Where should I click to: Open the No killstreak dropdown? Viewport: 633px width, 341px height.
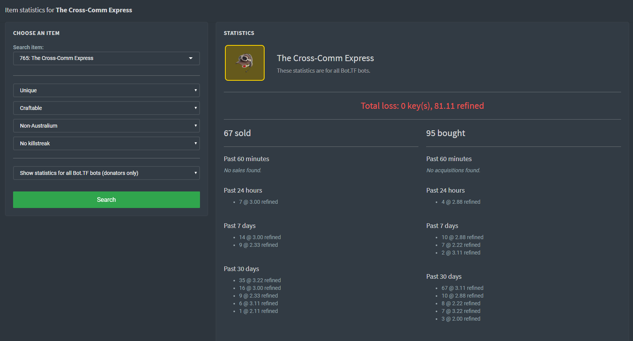tap(107, 143)
